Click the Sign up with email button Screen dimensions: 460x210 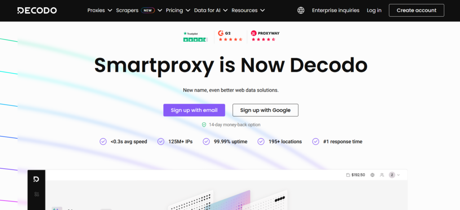pyautogui.click(x=194, y=110)
